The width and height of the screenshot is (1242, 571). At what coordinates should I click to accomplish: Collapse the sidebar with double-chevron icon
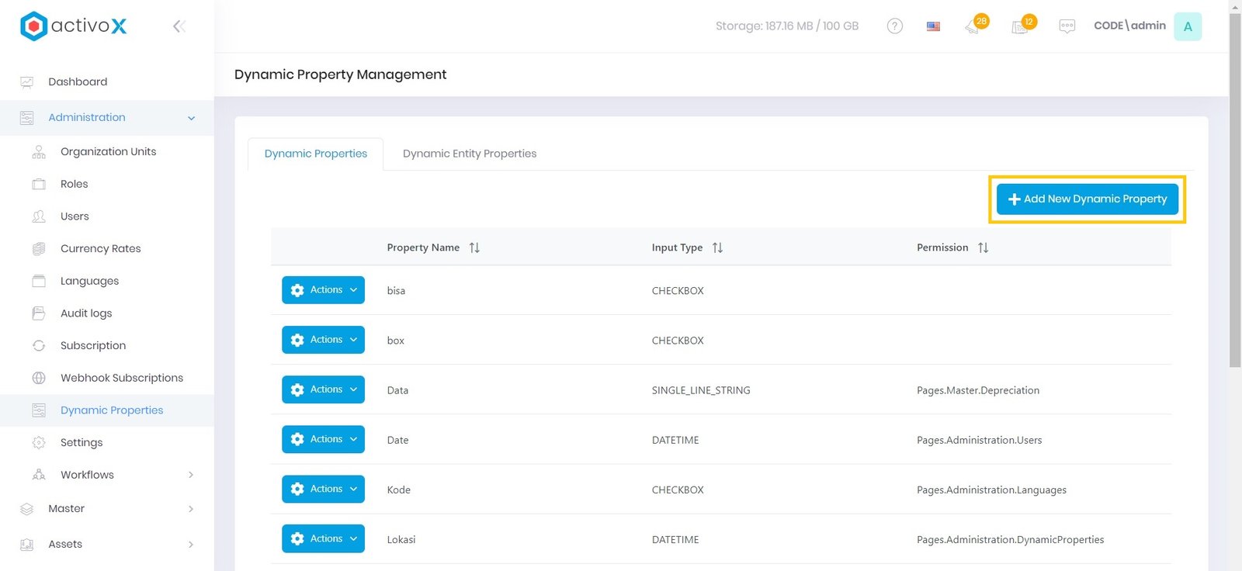coord(179,26)
